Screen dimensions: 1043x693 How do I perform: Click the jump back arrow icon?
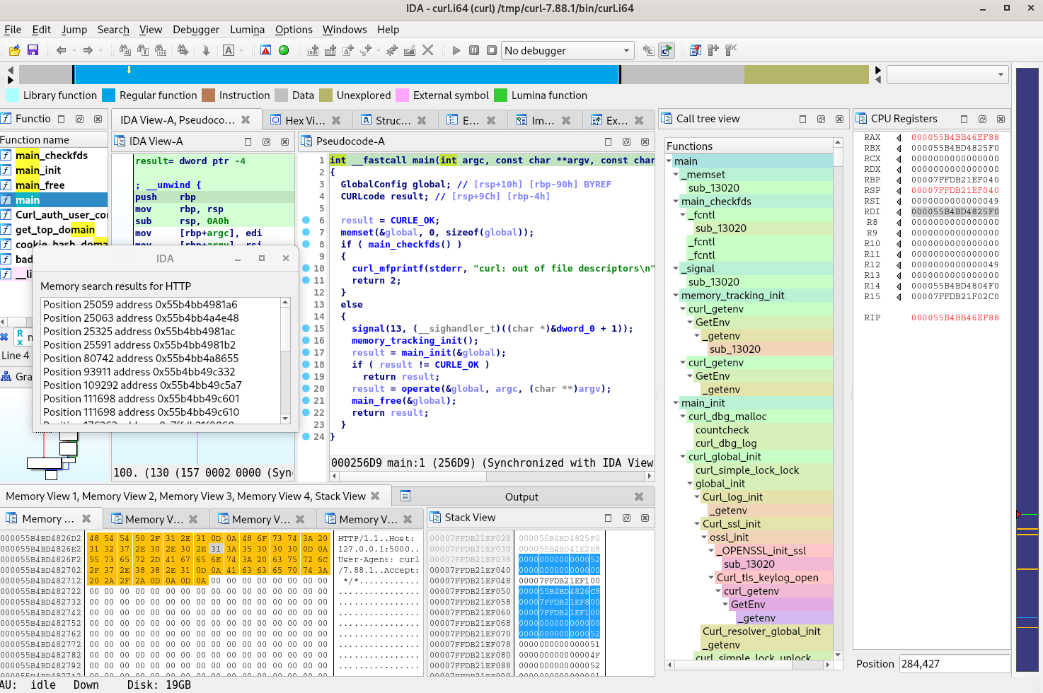[62, 50]
